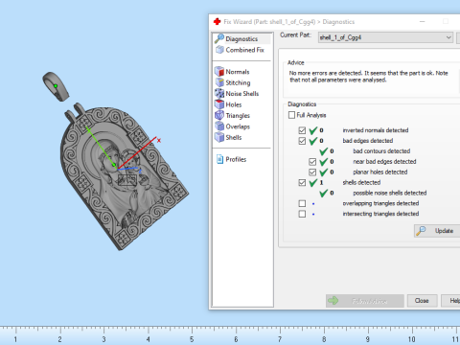Minimize the Fix Wizard window
Viewport: 460px width, 345px height.
click(423, 22)
